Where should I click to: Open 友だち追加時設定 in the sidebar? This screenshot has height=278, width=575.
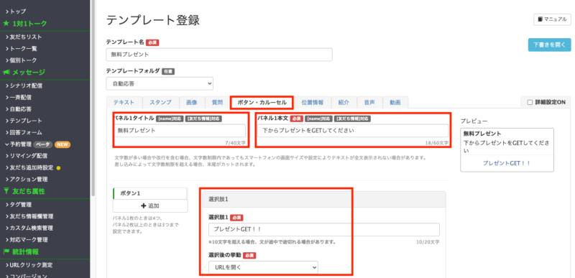pyautogui.click(x=29, y=168)
